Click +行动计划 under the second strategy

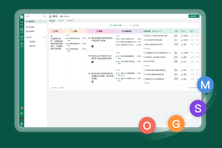click(x=147, y=66)
